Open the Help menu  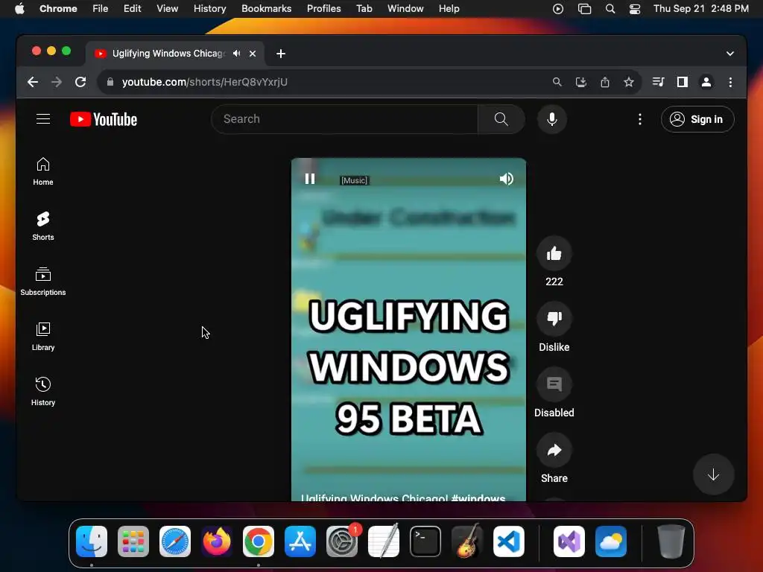click(x=449, y=9)
